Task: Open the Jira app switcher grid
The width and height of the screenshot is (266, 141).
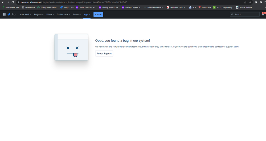Action: [4, 14]
